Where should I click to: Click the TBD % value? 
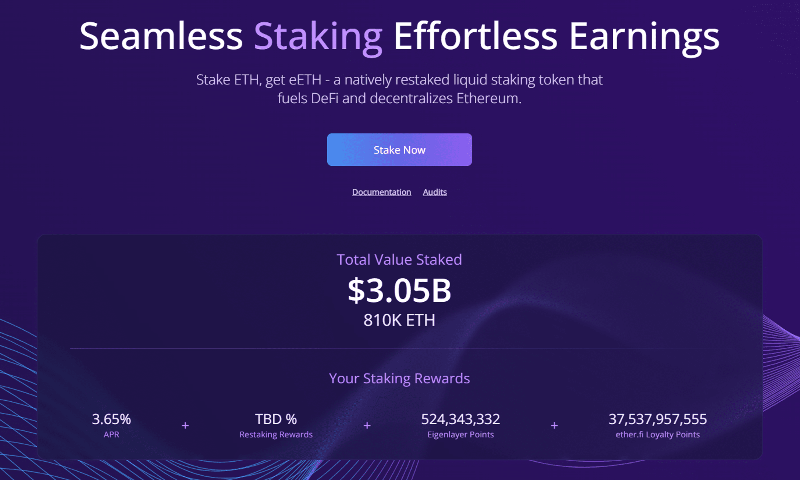276,419
